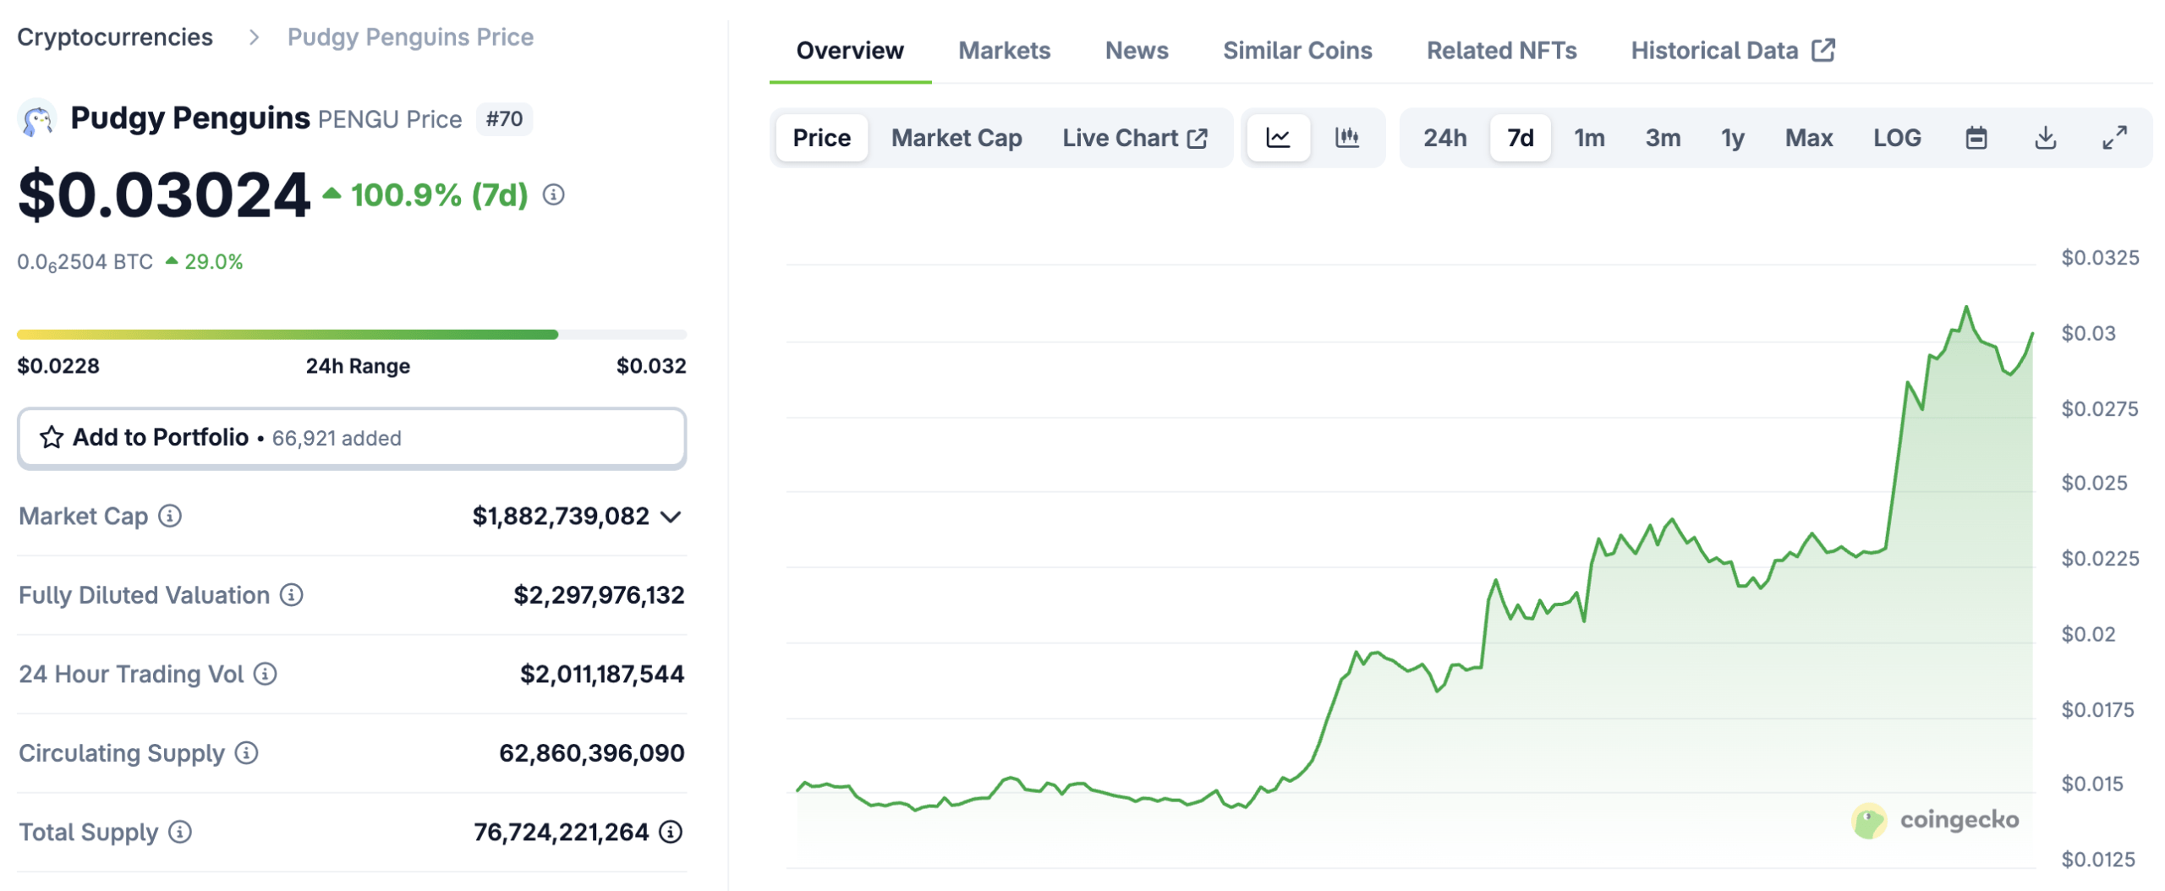Viewport: 2165px width, 891px height.
Task: Open the Similar Coins tab
Action: pyautogui.click(x=1297, y=51)
